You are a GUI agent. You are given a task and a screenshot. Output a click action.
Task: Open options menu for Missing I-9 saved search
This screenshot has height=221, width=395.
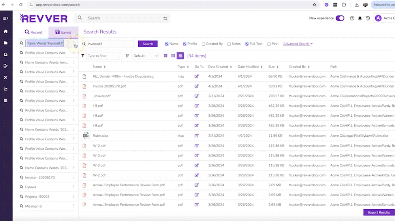(x=74, y=206)
